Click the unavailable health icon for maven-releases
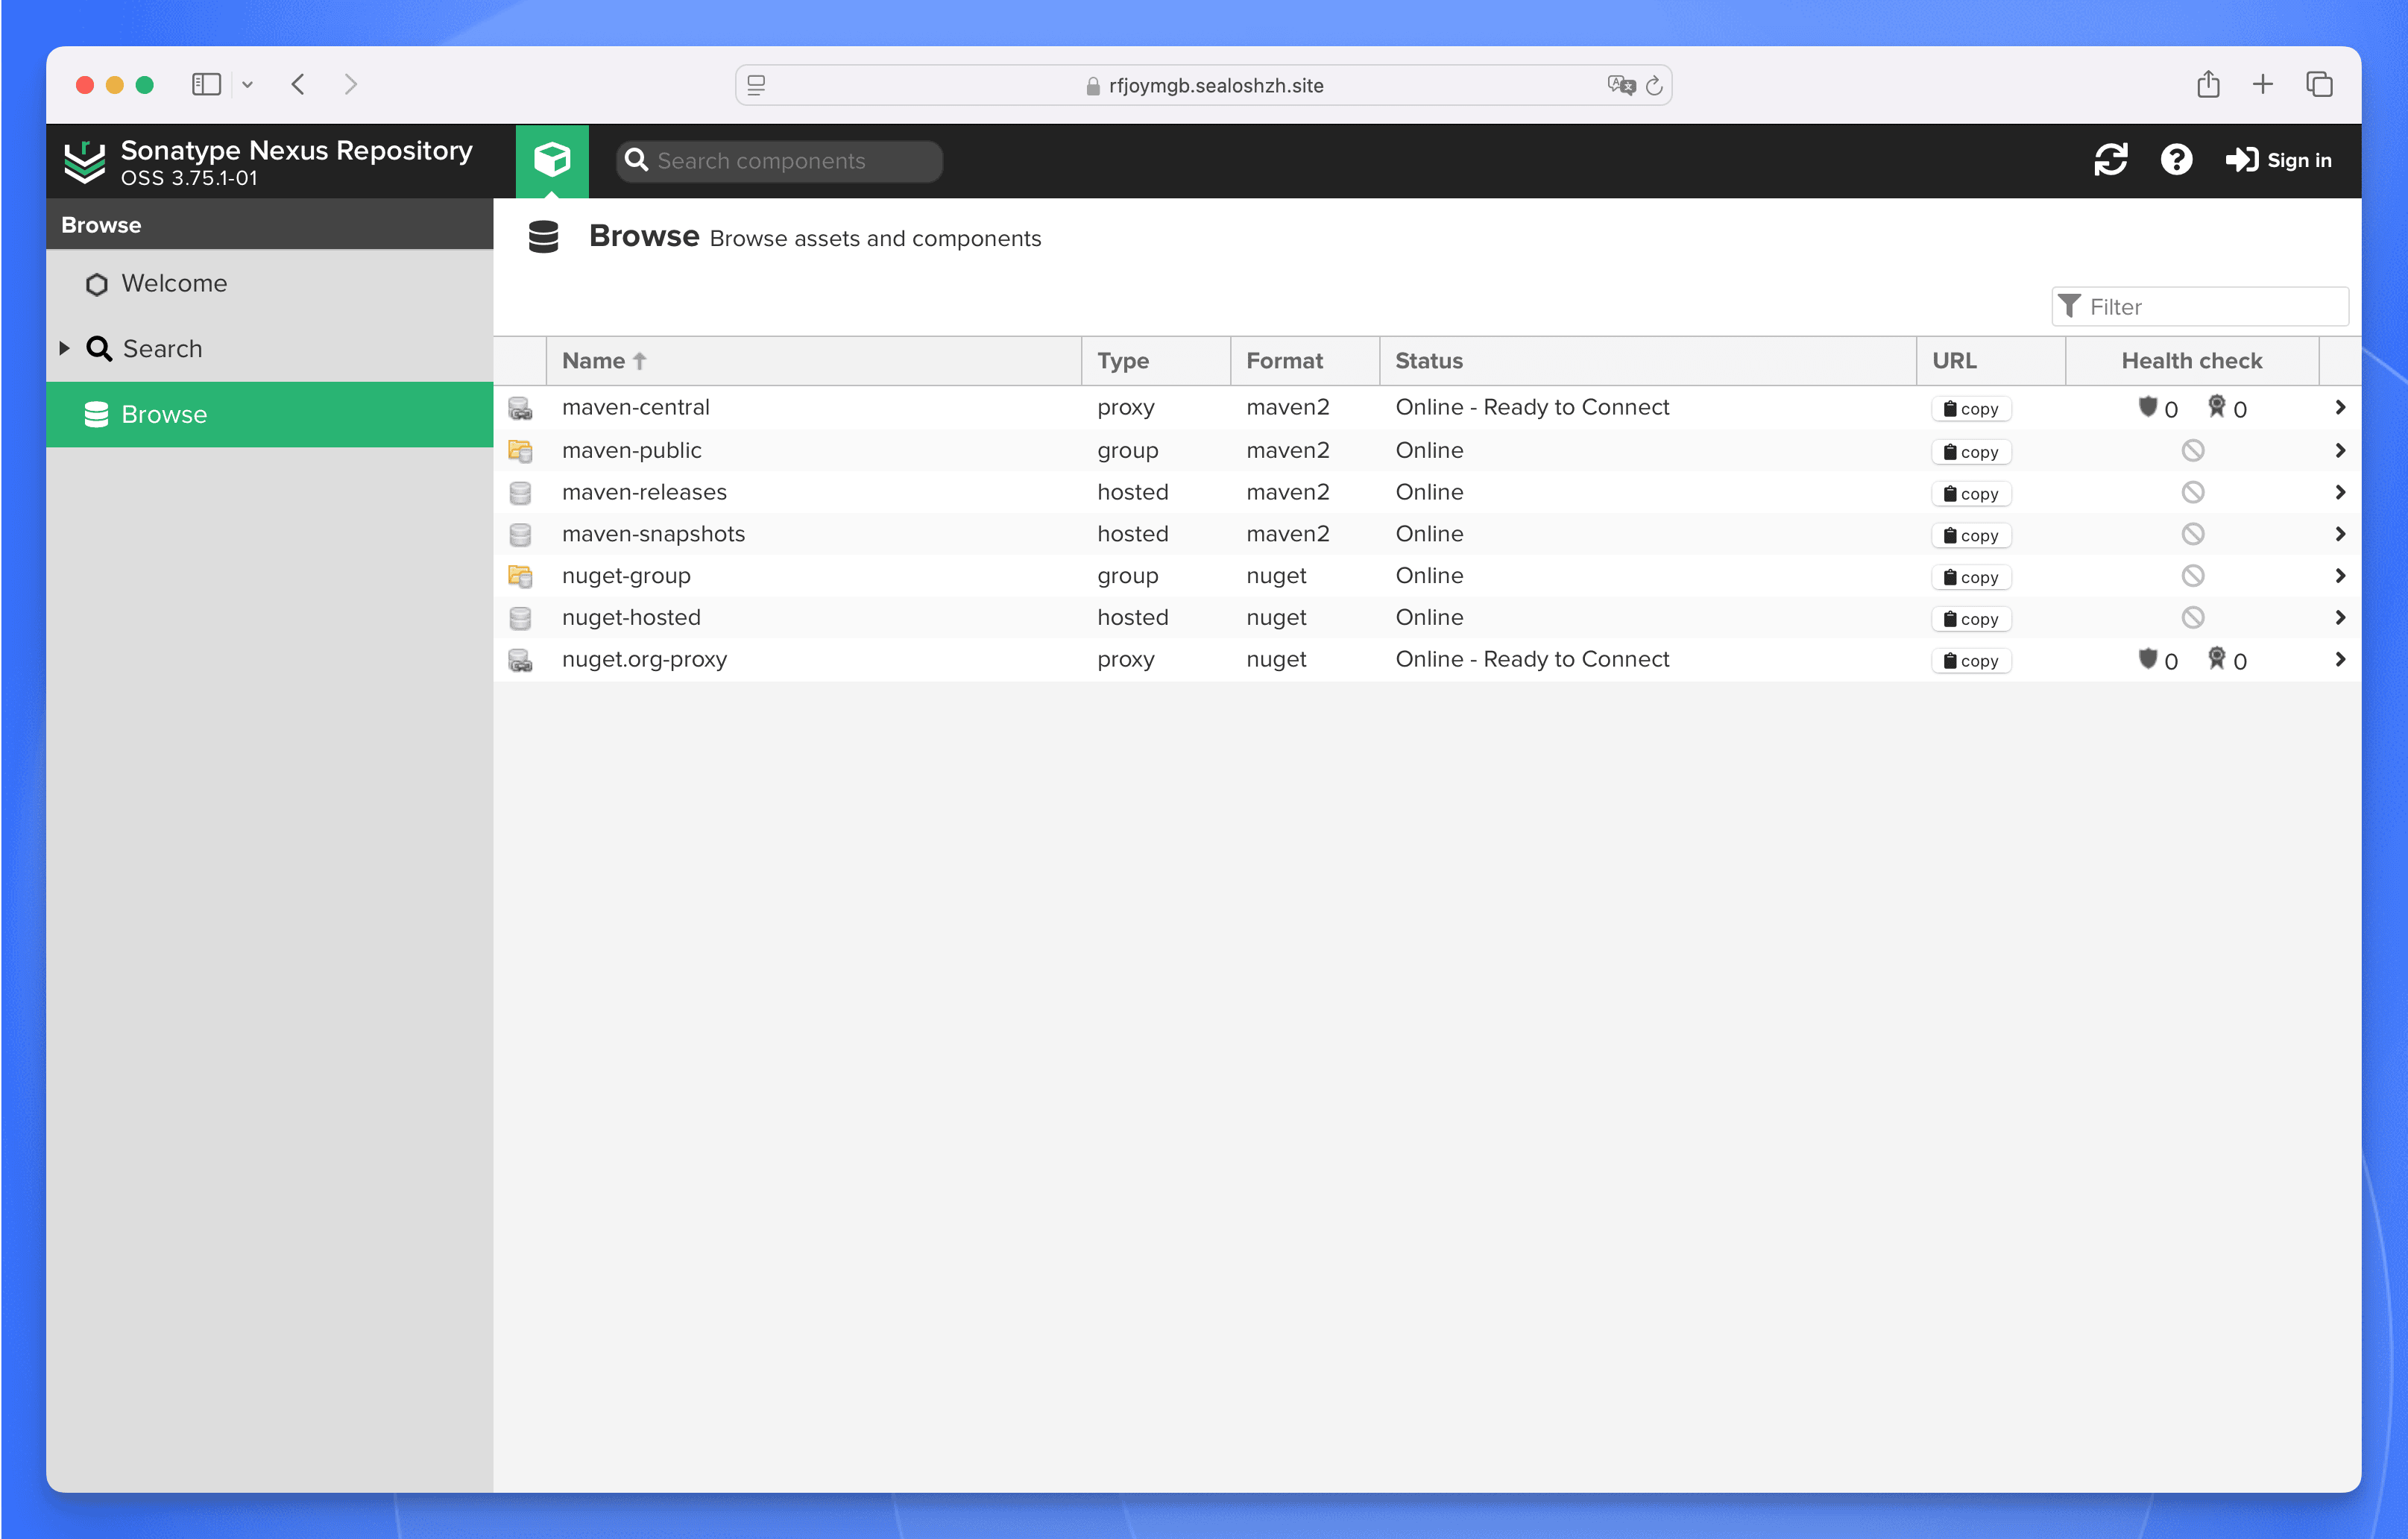Screen dimensions: 2408x1539 pos(2192,493)
